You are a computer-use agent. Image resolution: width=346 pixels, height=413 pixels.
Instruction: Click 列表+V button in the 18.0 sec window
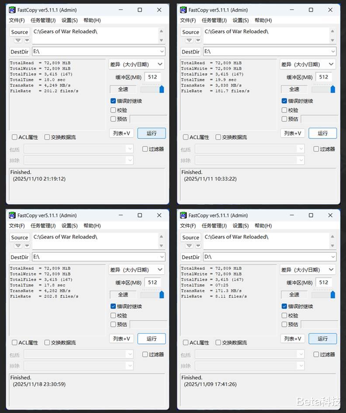coord(121,133)
